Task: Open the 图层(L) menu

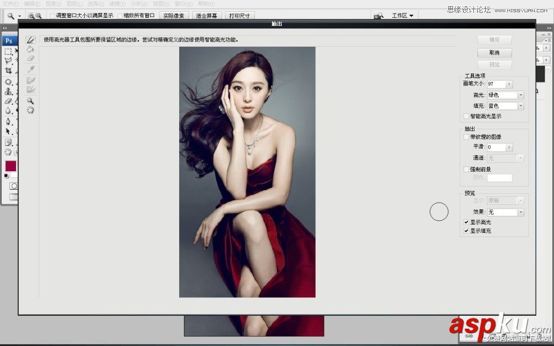Action: (74, 4)
